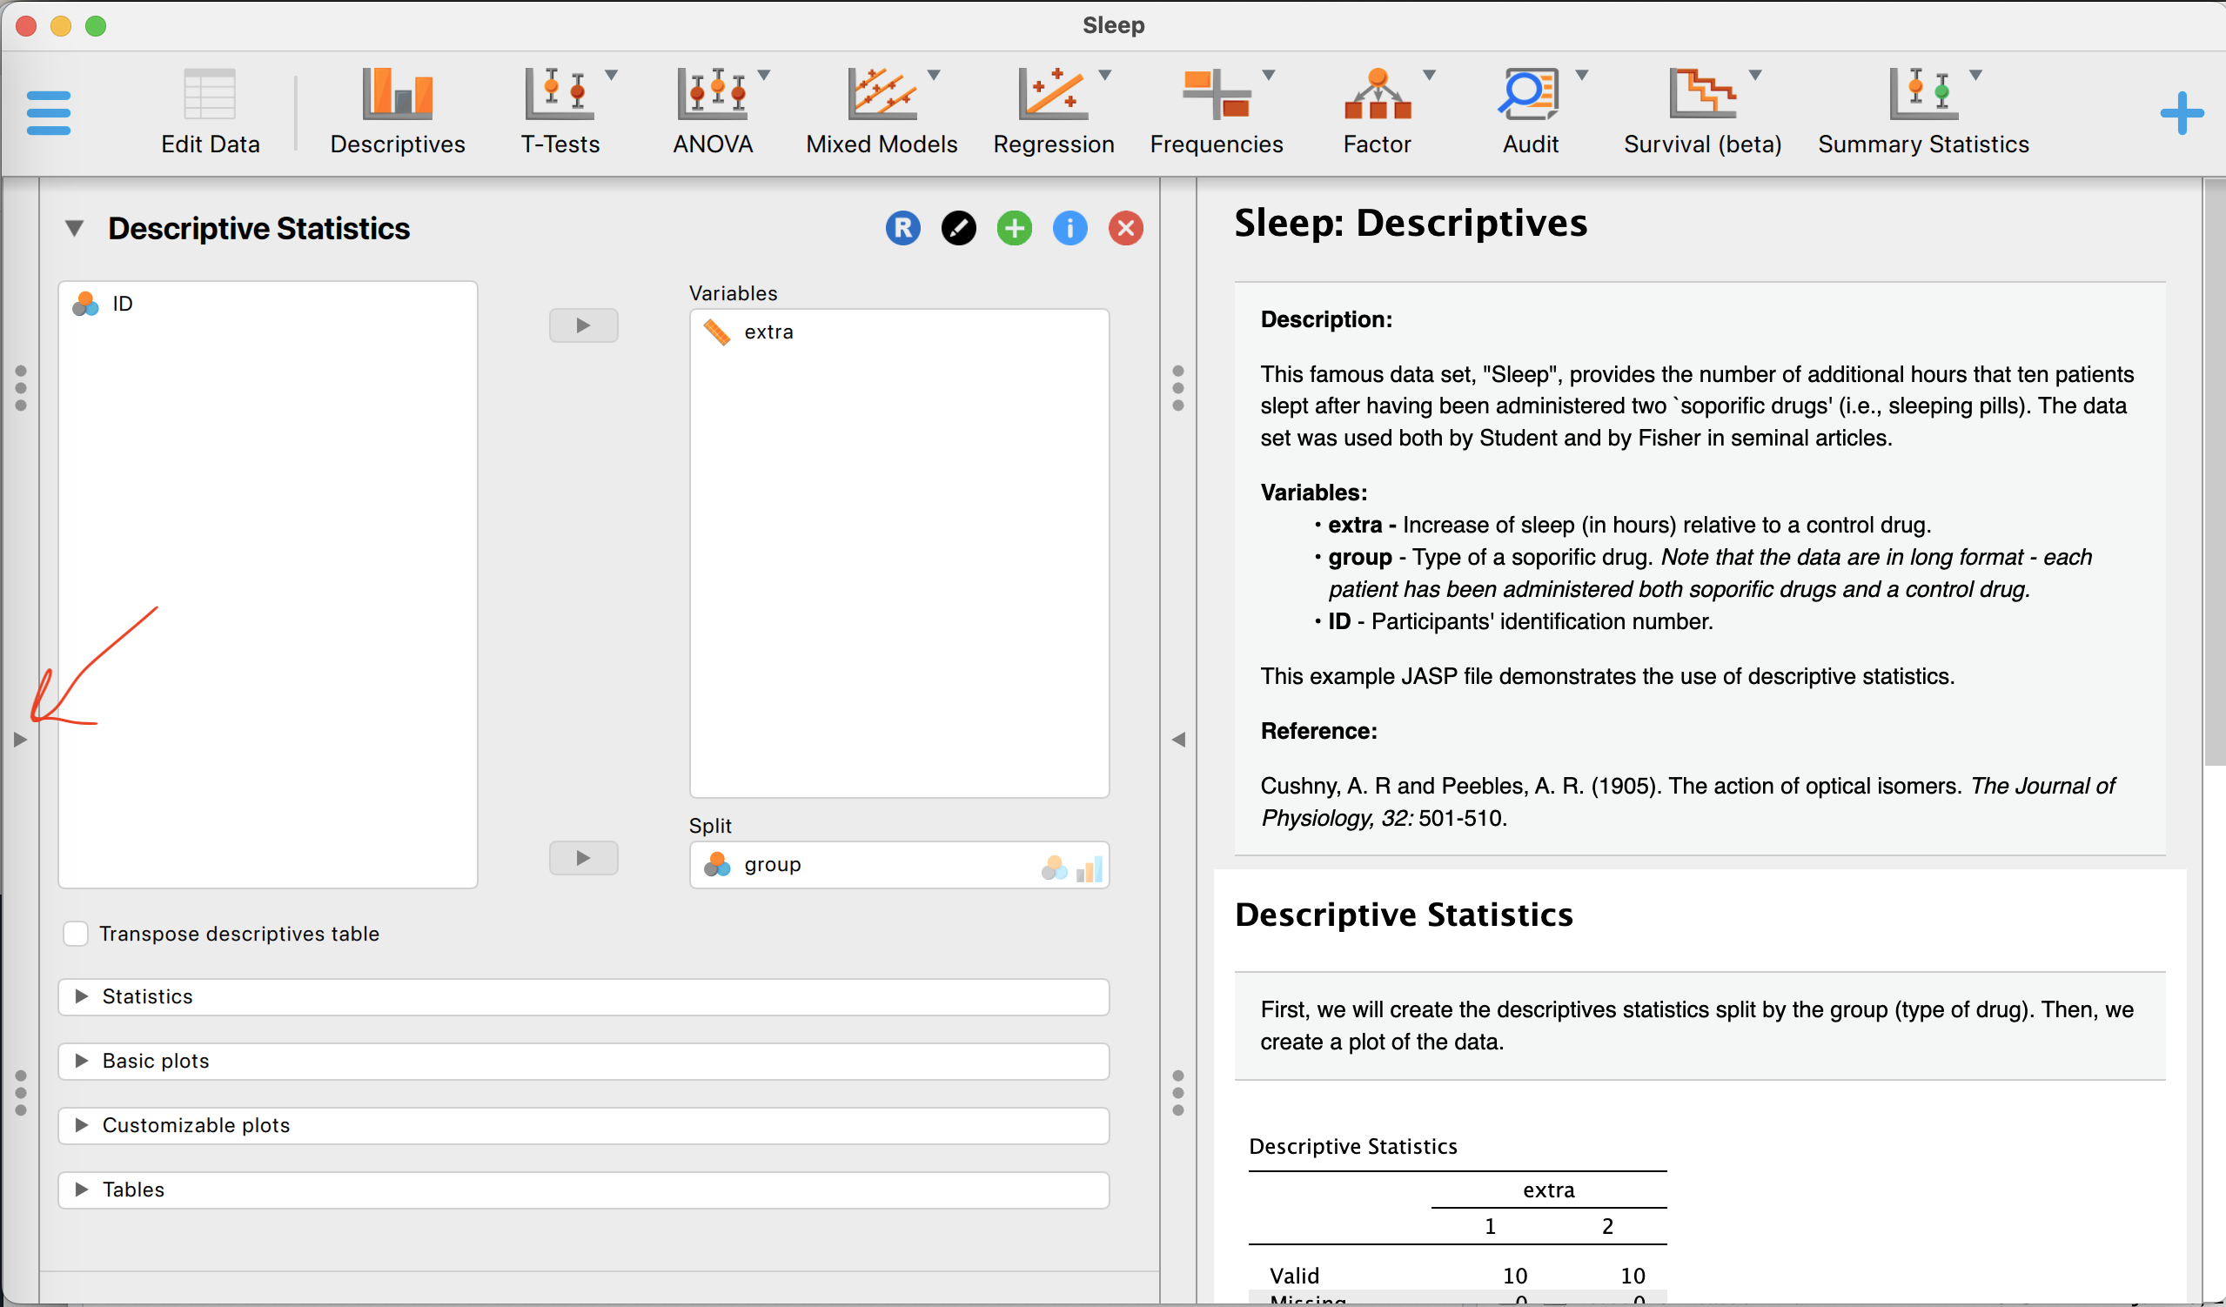The image size is (2226, 1307).
Task: Open the Frequencies dropdown arrow
Action: 1269,75
